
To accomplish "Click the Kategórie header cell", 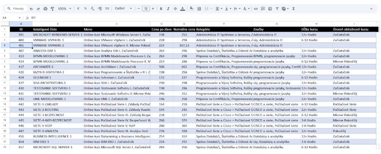I will (224, 29).
